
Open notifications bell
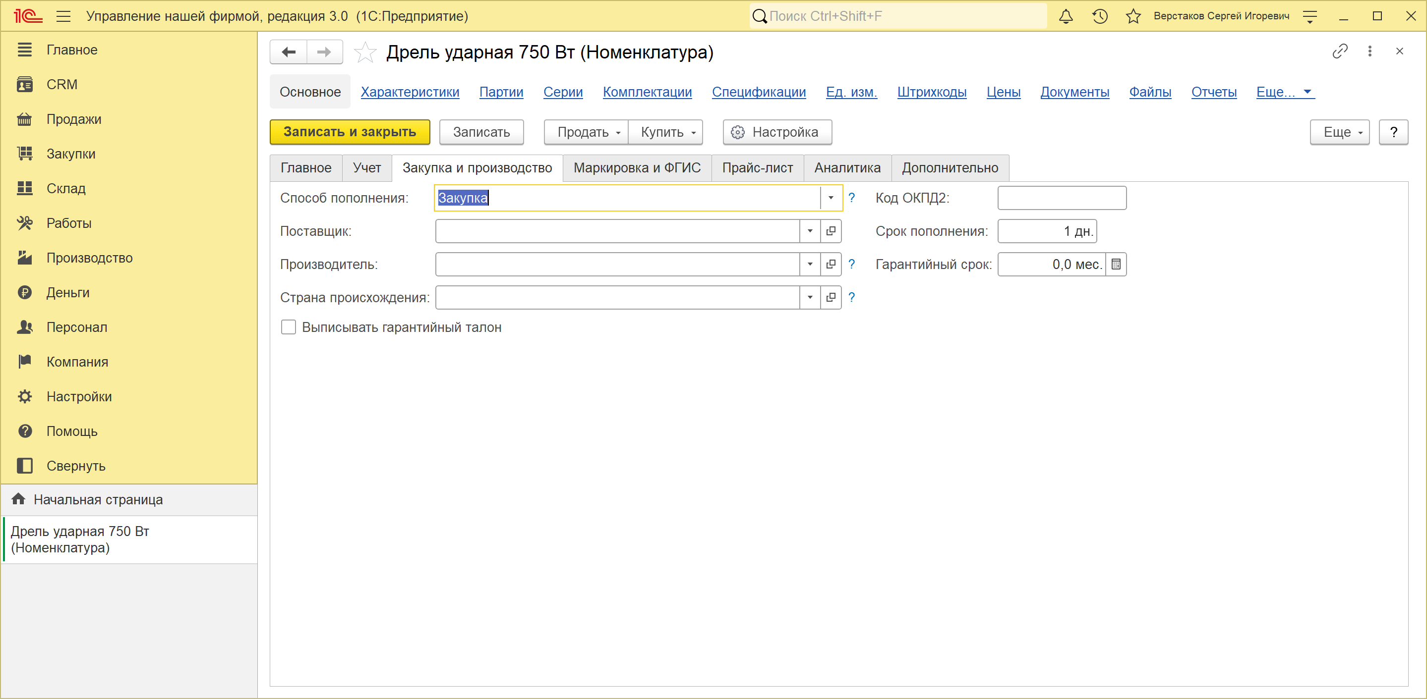(1066, 16)
